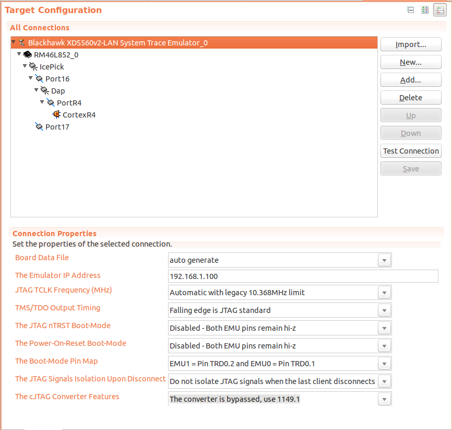Click the Port16 subpath icon
Screen dimensions: 452x430
[x=39, y=78]
